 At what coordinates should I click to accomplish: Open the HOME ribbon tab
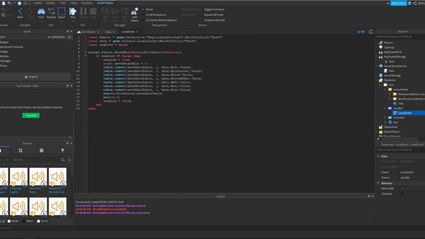pos(38,3)
